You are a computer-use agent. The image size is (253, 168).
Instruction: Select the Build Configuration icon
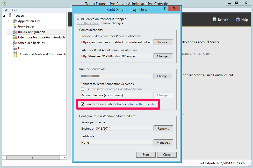tap(15, 32)
